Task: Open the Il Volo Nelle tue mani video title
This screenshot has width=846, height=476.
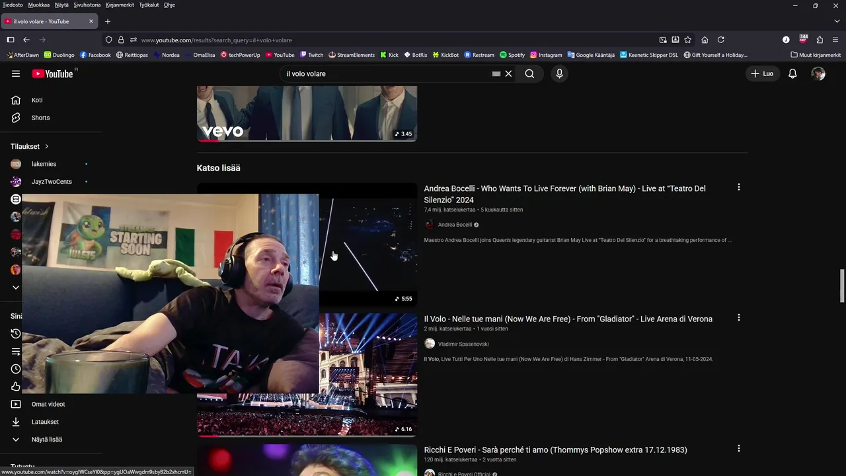Action: coord(568,319)
